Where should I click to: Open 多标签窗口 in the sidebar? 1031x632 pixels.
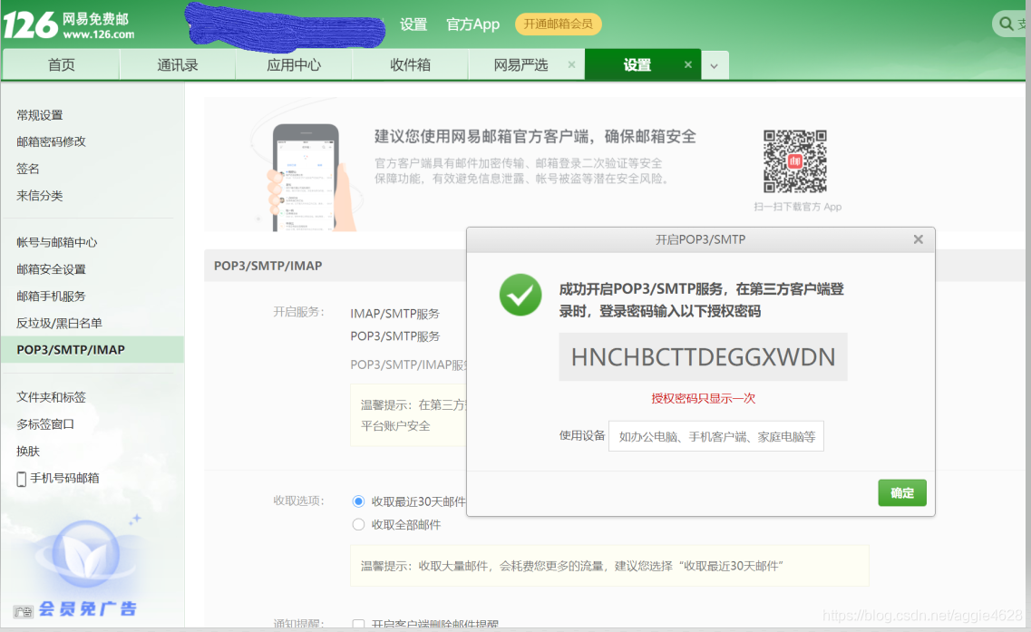[45, 423]
